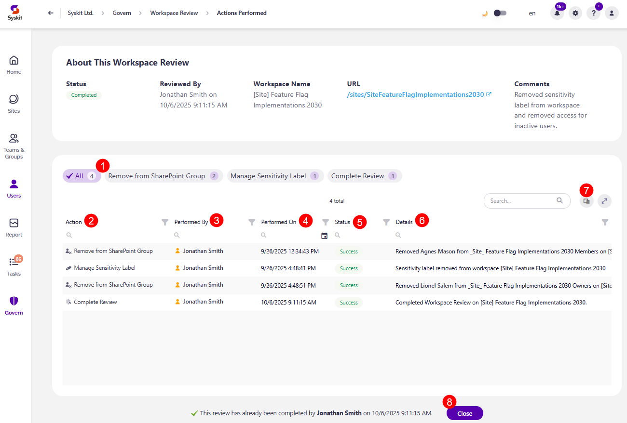Open notifications with the 1k+ bell icon

click(x=557, y=13)
